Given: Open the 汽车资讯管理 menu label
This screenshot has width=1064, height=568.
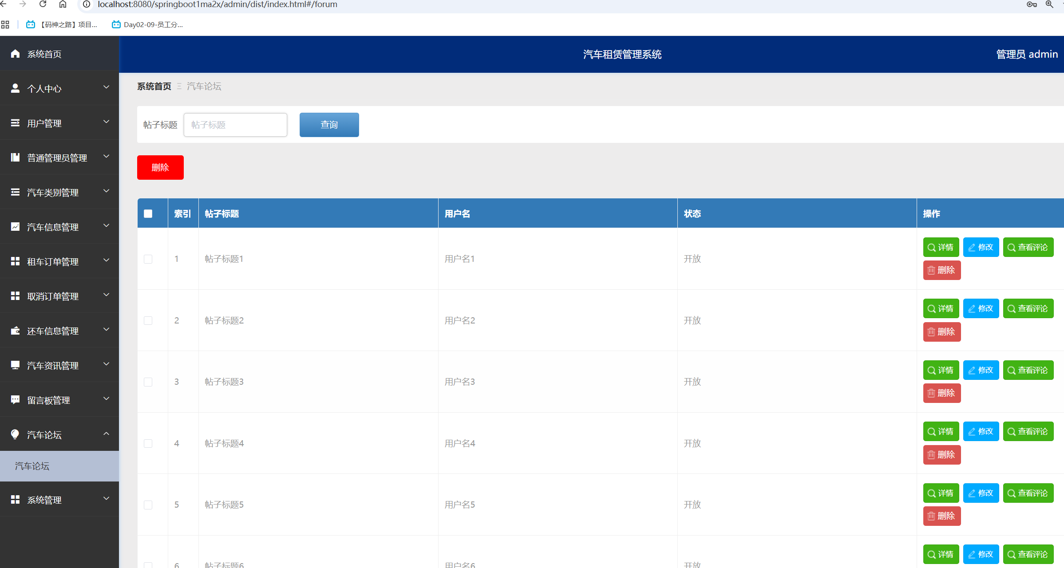Looking at the screenshot, I should (x=53, y=366).
